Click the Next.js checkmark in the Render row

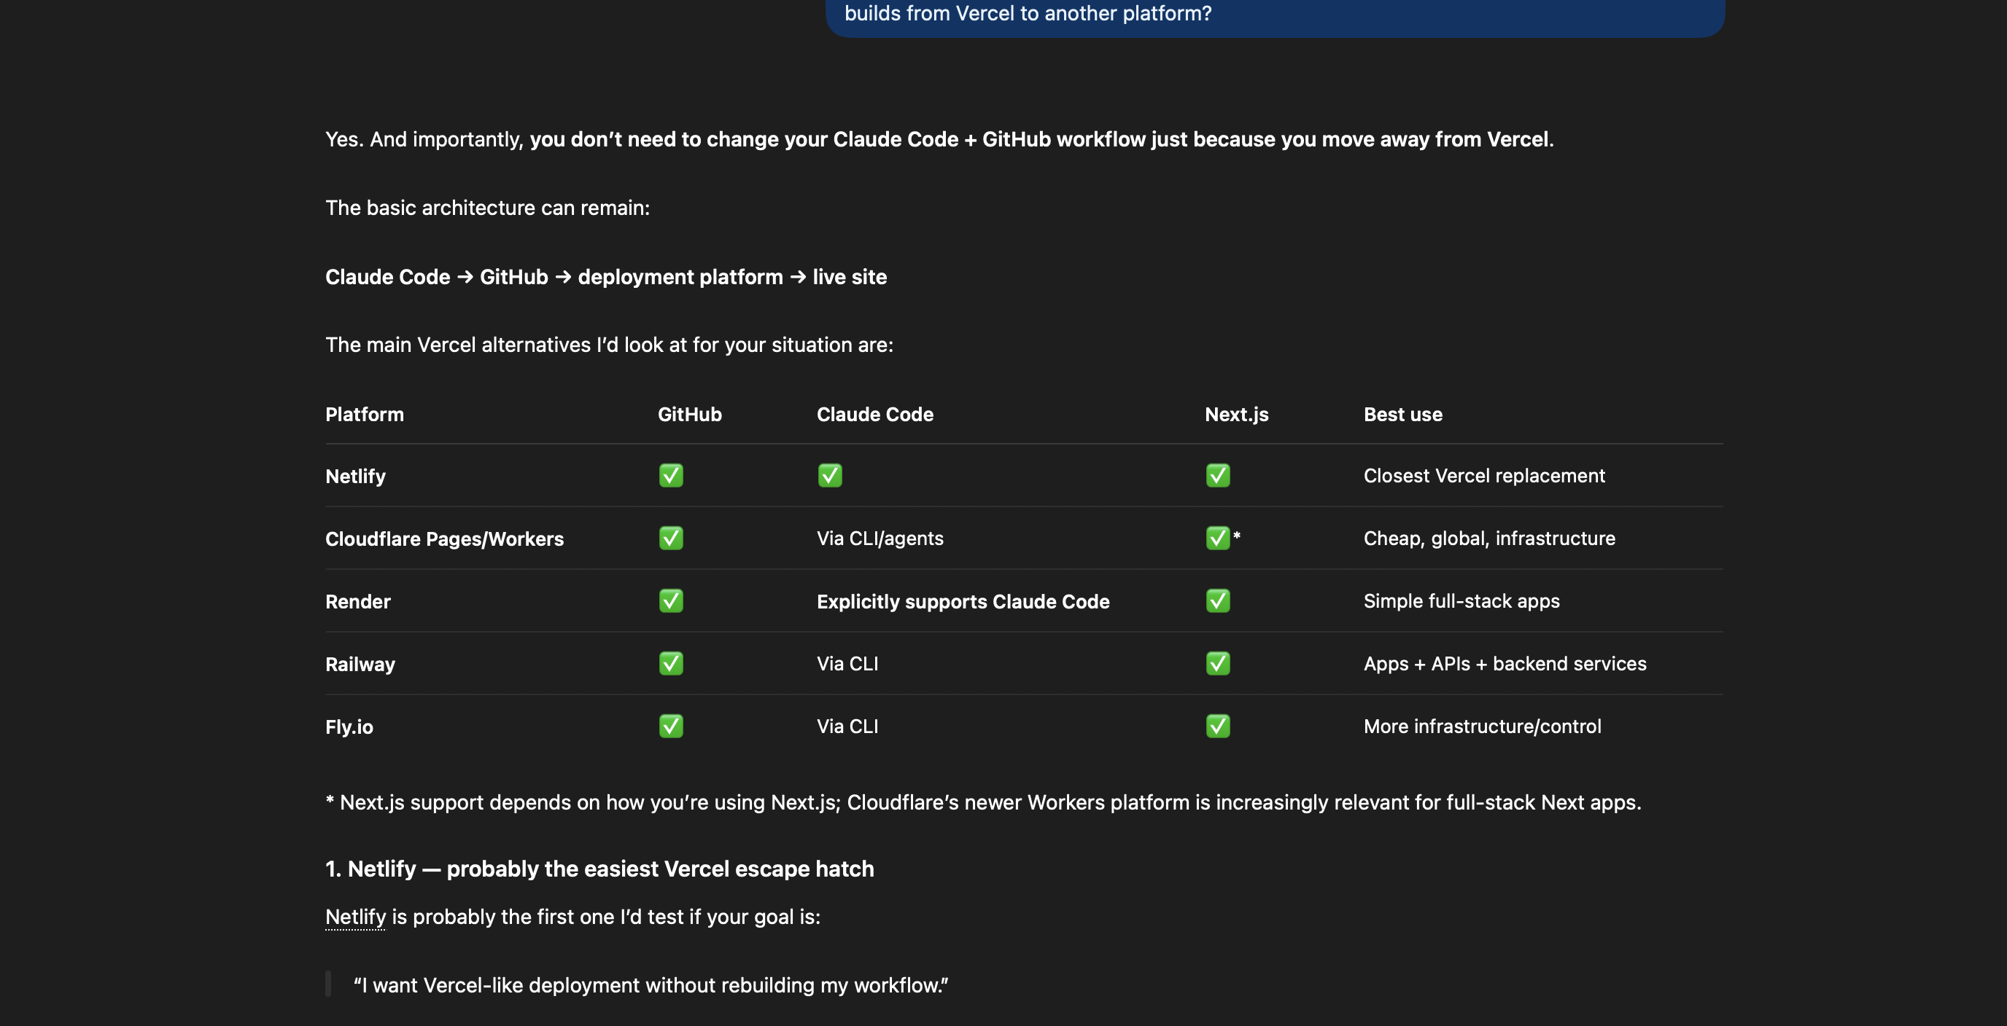point(1218,601)
